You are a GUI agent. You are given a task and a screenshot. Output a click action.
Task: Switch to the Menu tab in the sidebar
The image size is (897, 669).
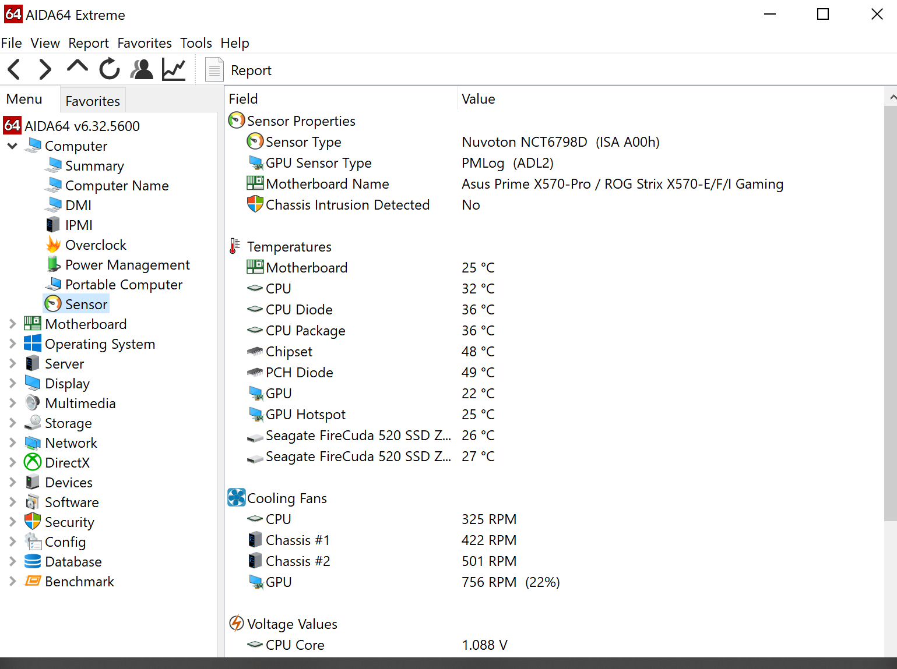pos(24,99)
